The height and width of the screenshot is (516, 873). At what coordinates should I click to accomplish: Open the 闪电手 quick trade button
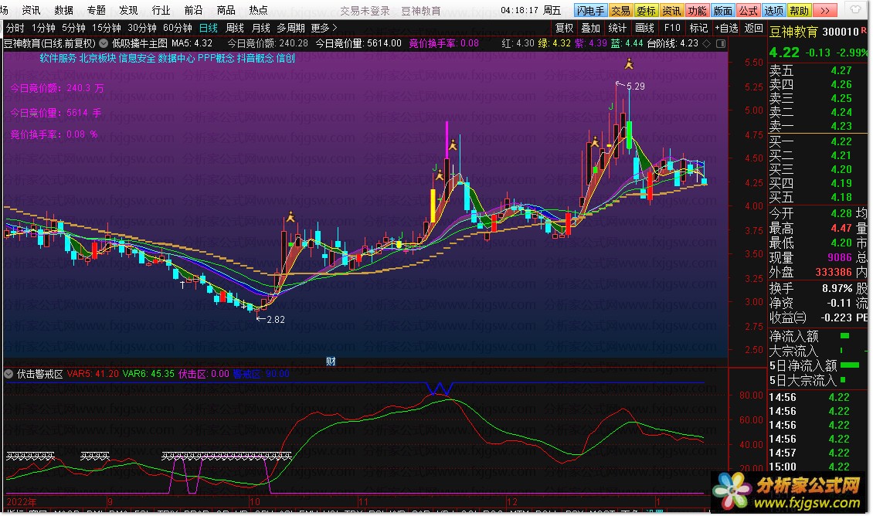coord(590,11)
